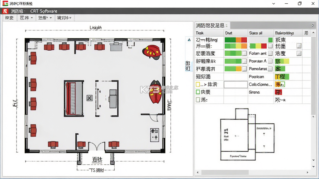Viewport: 319px width, 179px height.
Task: Click the Tesk column header
Action: click(209, 33)
